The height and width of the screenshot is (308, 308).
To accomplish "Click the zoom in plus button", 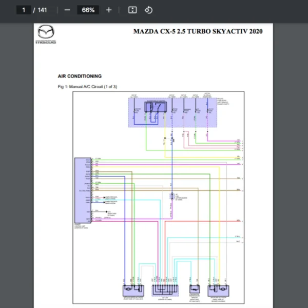I will pyautogui.click(x=109, y=10).
